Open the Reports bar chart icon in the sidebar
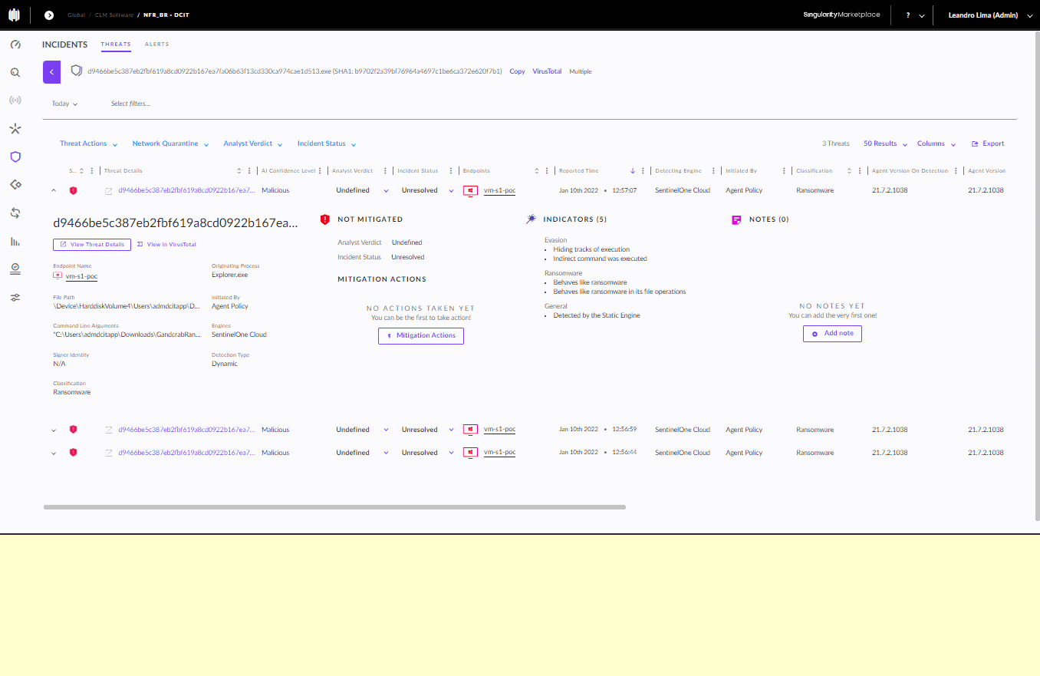The image size is (1040, 676). [15, 241]
